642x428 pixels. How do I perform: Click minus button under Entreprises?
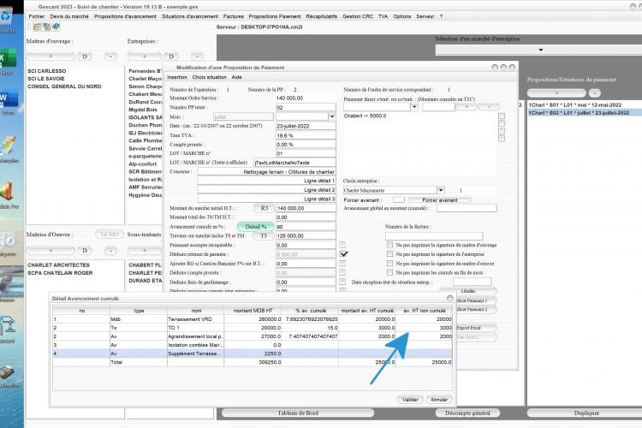(197, 56)
